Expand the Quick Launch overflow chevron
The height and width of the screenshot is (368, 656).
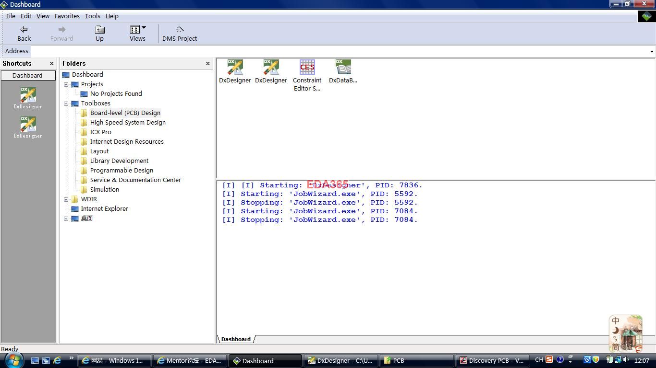pos(71,357)
